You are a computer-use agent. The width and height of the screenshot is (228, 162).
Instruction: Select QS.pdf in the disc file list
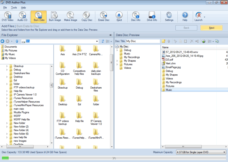click(x=169, y=59)
